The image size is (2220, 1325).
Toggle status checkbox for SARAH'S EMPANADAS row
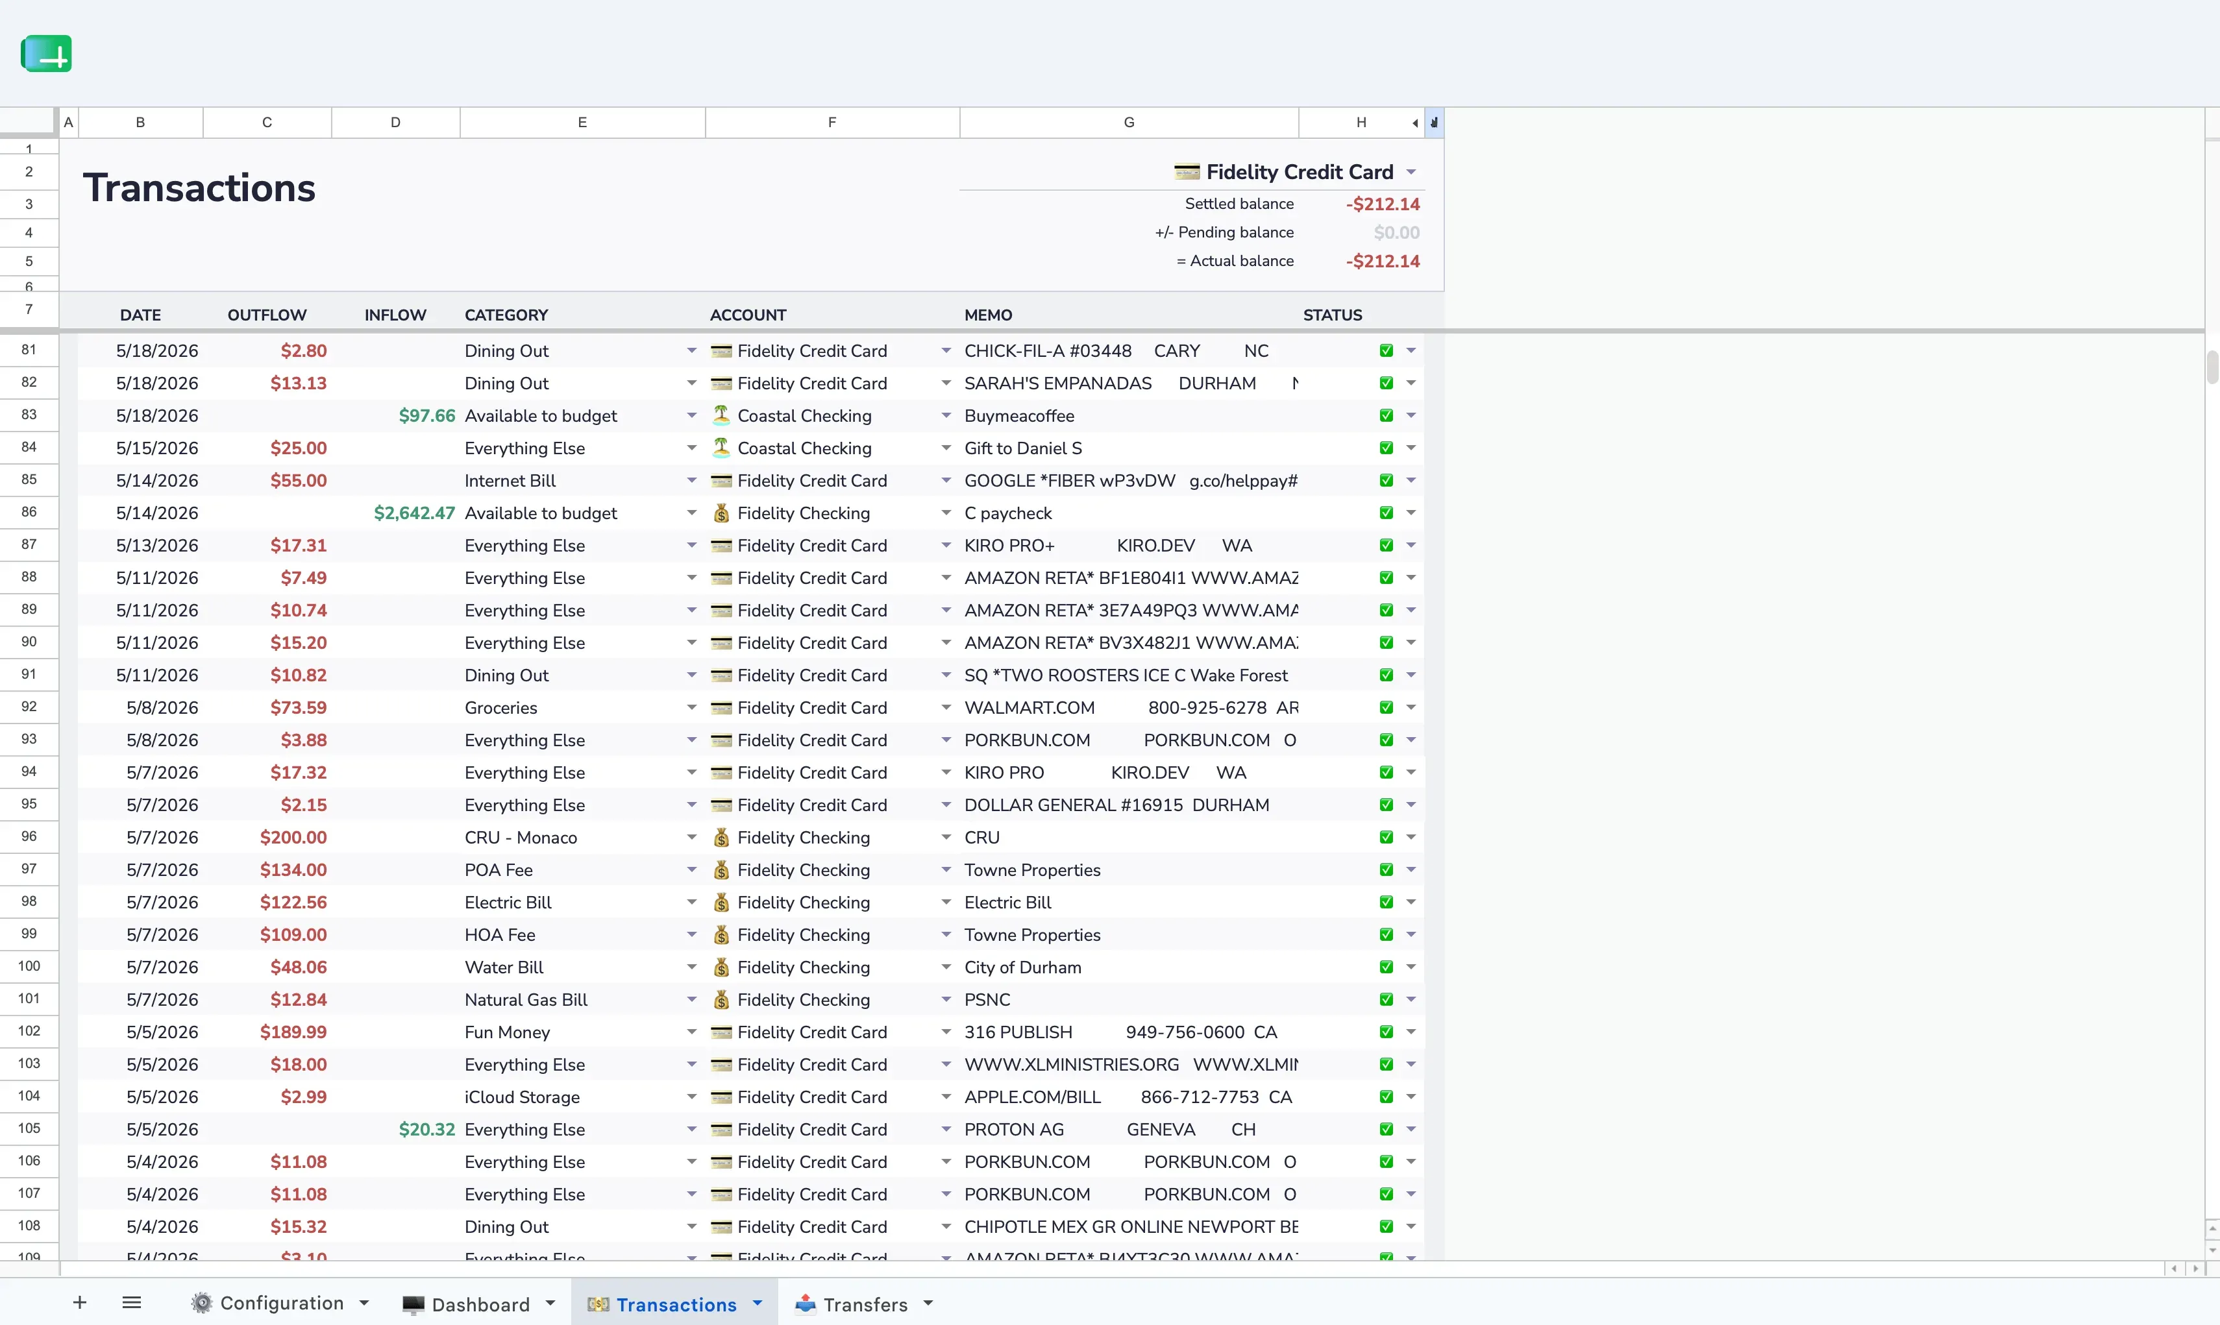click(x=1386, y=383)
